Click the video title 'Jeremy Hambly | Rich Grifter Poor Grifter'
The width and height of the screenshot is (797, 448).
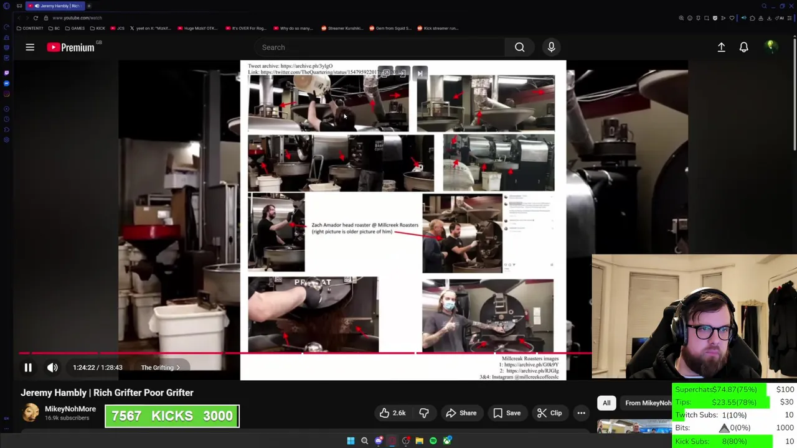click(x=107, y=393)
